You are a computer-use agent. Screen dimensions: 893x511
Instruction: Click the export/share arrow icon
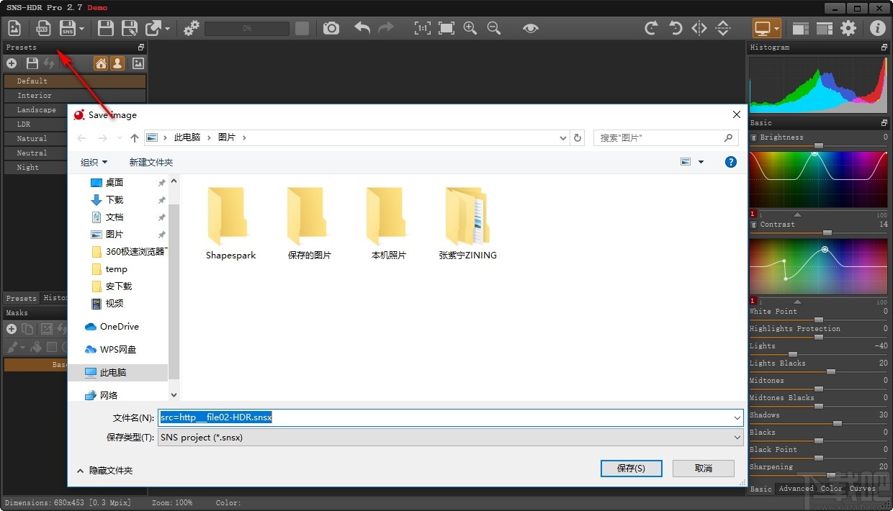tap(153, 28)
